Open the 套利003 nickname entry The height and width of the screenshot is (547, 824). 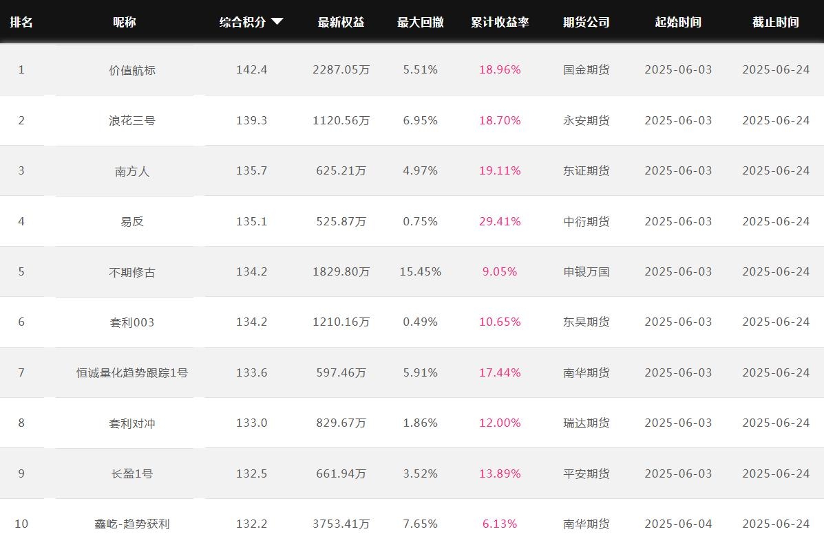(x=132, y=322)
